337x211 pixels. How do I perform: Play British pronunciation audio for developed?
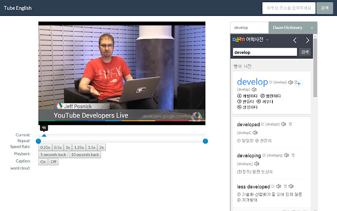[x=255, y=132]
